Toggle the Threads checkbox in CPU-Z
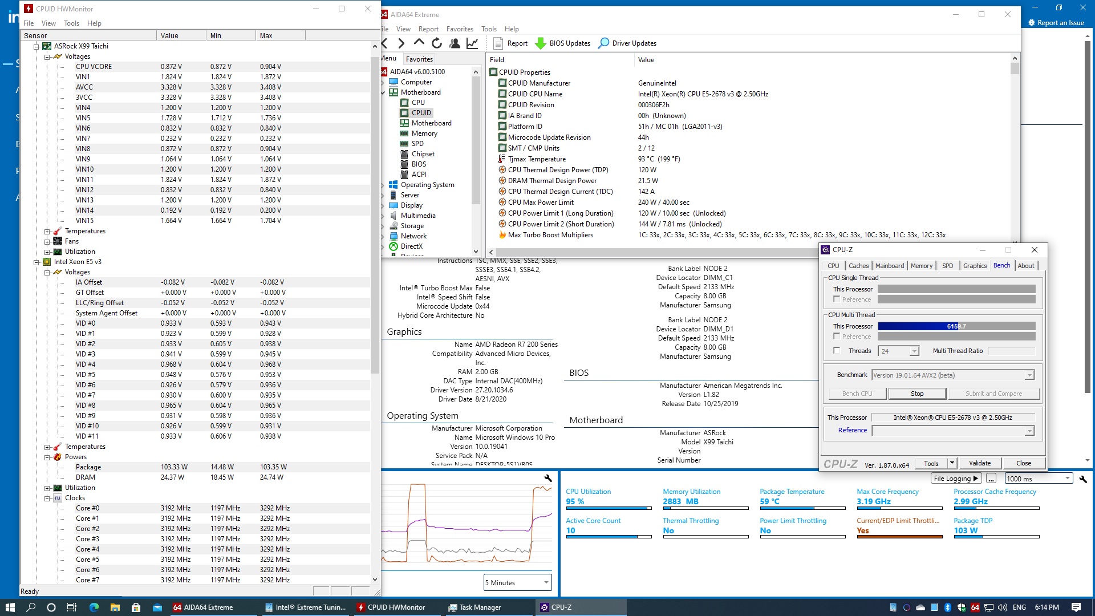Screen dimensions: 1095x616 (x=837, y=351)
